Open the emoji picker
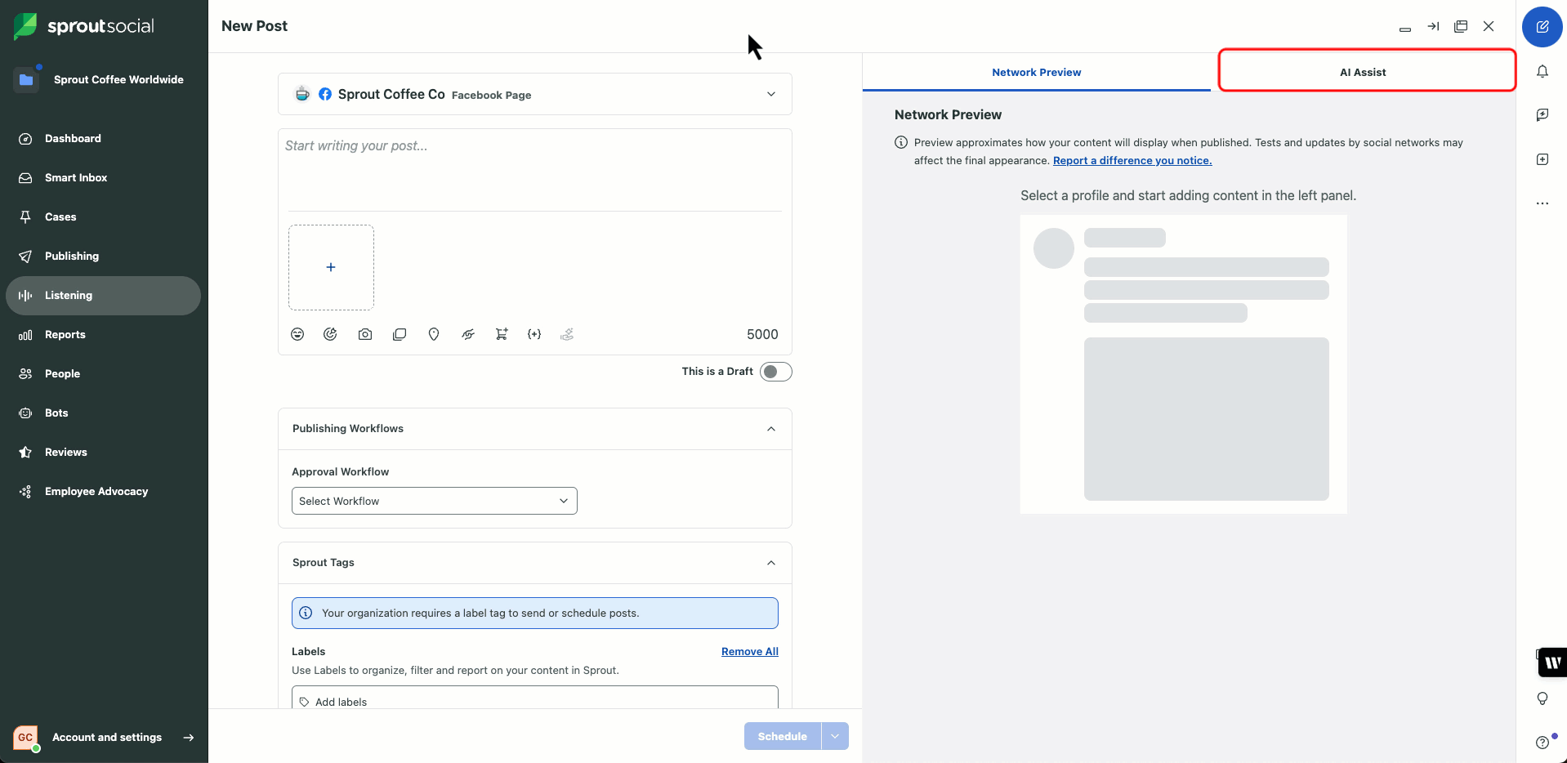 point(297,334)
